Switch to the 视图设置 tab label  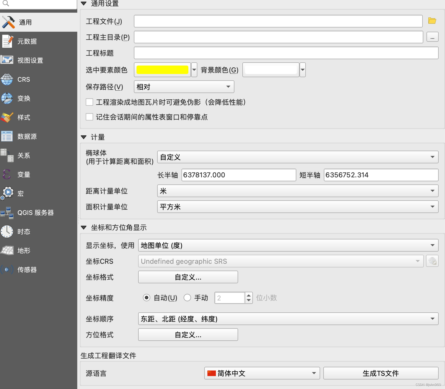pos(30,61)
